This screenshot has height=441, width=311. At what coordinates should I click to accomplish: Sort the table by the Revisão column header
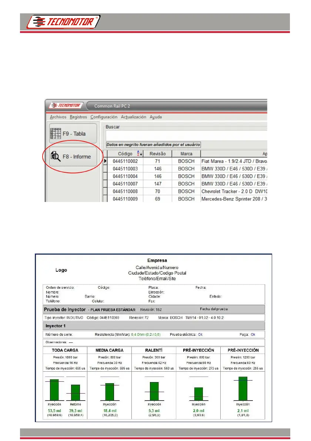tap(158, 153)
